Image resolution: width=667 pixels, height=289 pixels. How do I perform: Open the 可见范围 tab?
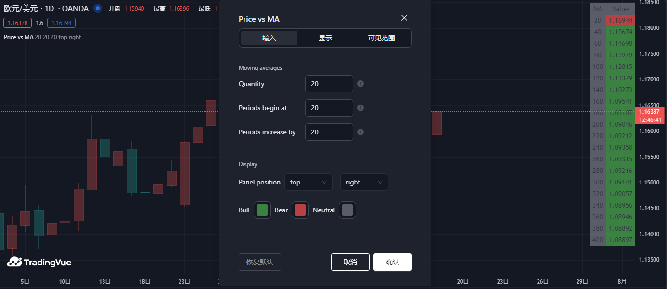(381, 38)
